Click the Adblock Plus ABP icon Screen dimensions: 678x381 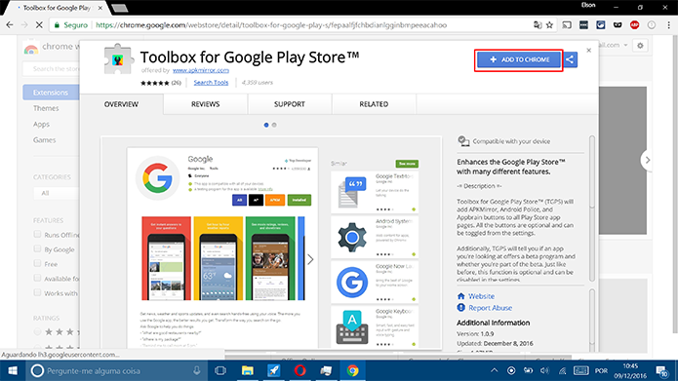[x=634, y=25]
